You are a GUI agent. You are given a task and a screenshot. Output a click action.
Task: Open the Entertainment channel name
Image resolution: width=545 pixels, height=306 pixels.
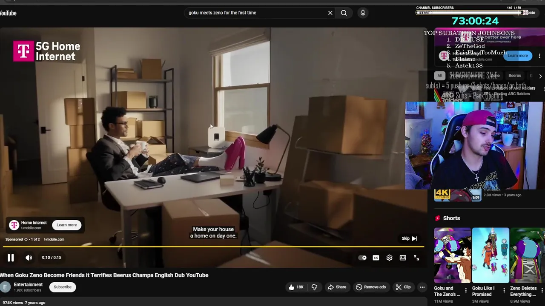pos(28,285)
